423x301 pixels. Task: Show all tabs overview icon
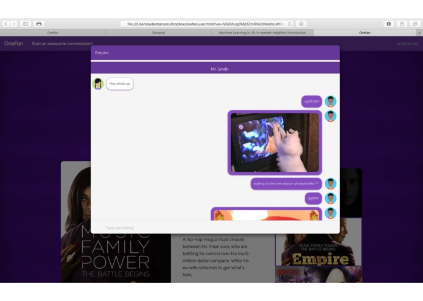click(x=415, y=24)
